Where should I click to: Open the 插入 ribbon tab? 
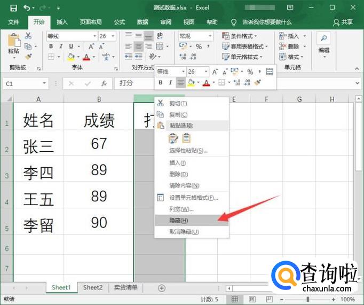(62, 22)
